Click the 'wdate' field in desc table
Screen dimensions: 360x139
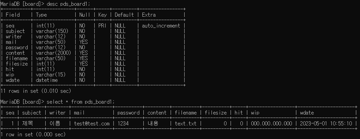point(13,80)
